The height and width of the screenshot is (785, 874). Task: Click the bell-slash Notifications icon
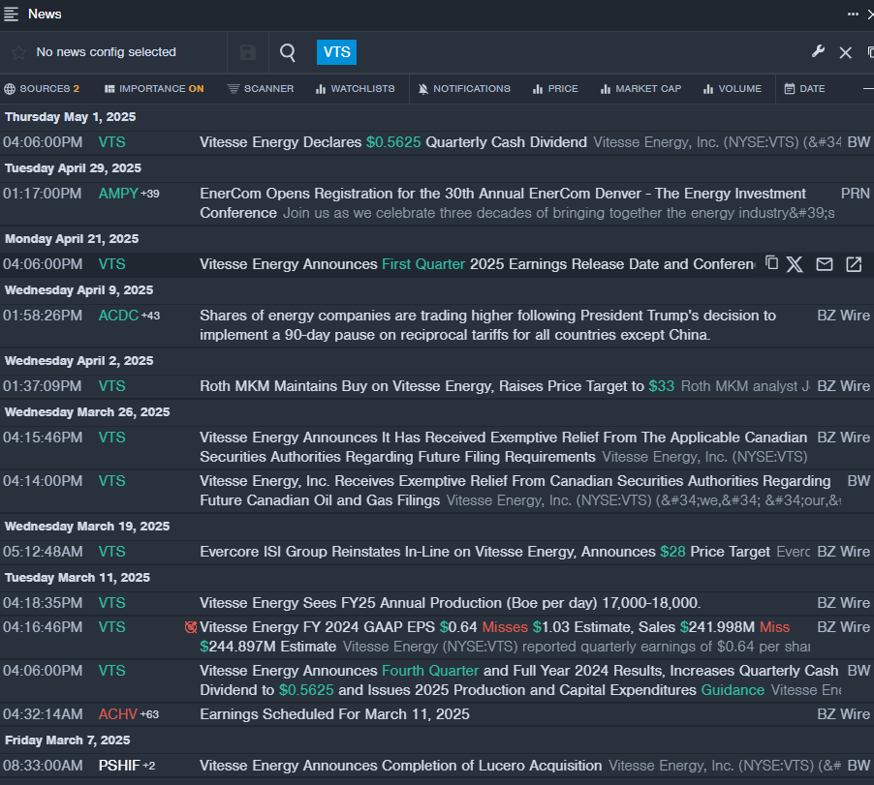[x=423, y=88]
